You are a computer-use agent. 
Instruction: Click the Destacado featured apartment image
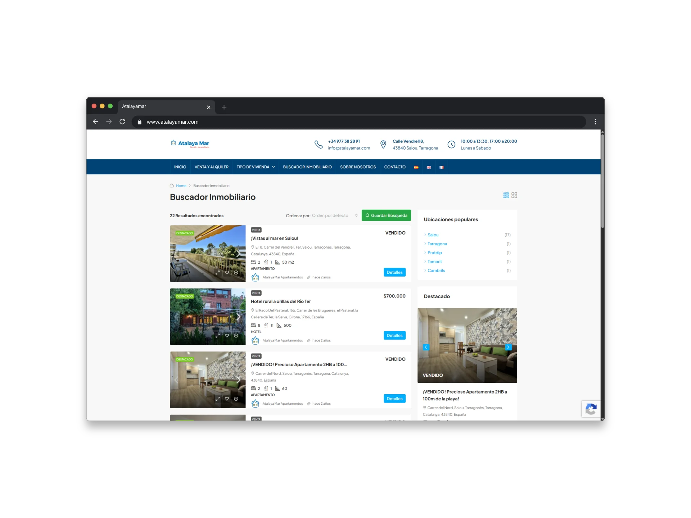point(467,345)
